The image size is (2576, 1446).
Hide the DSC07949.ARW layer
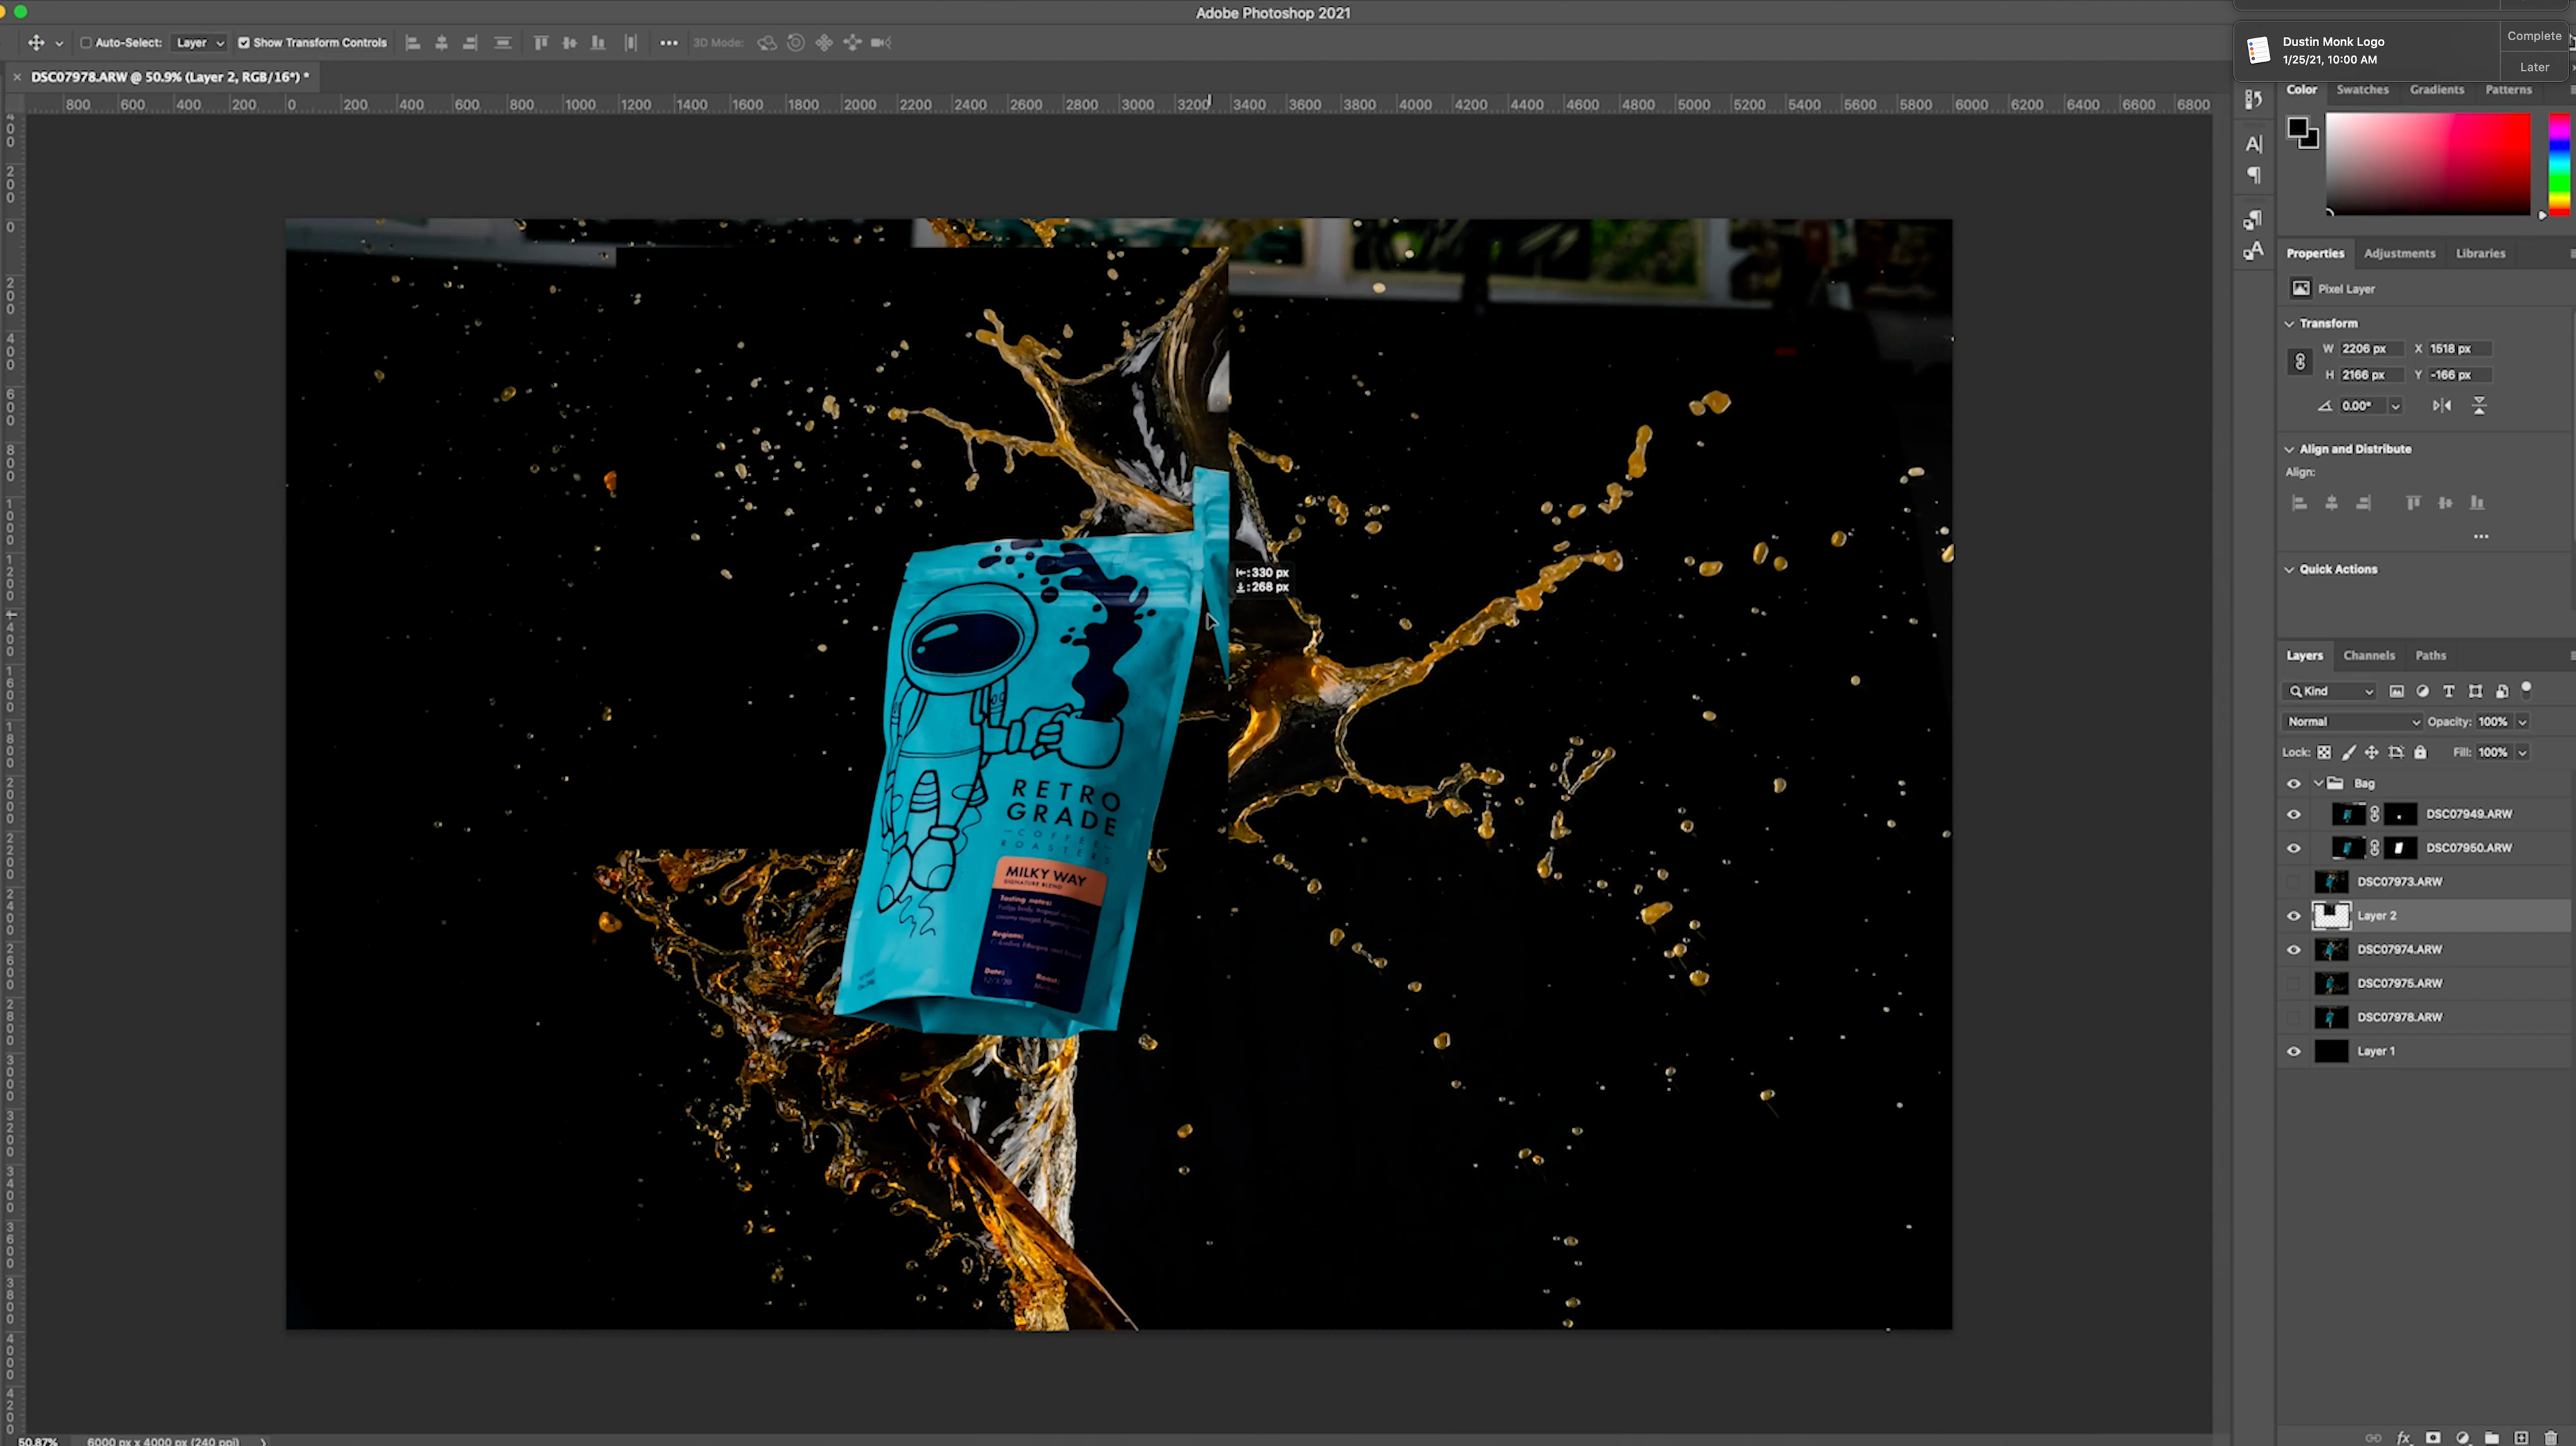[2294, 814]
